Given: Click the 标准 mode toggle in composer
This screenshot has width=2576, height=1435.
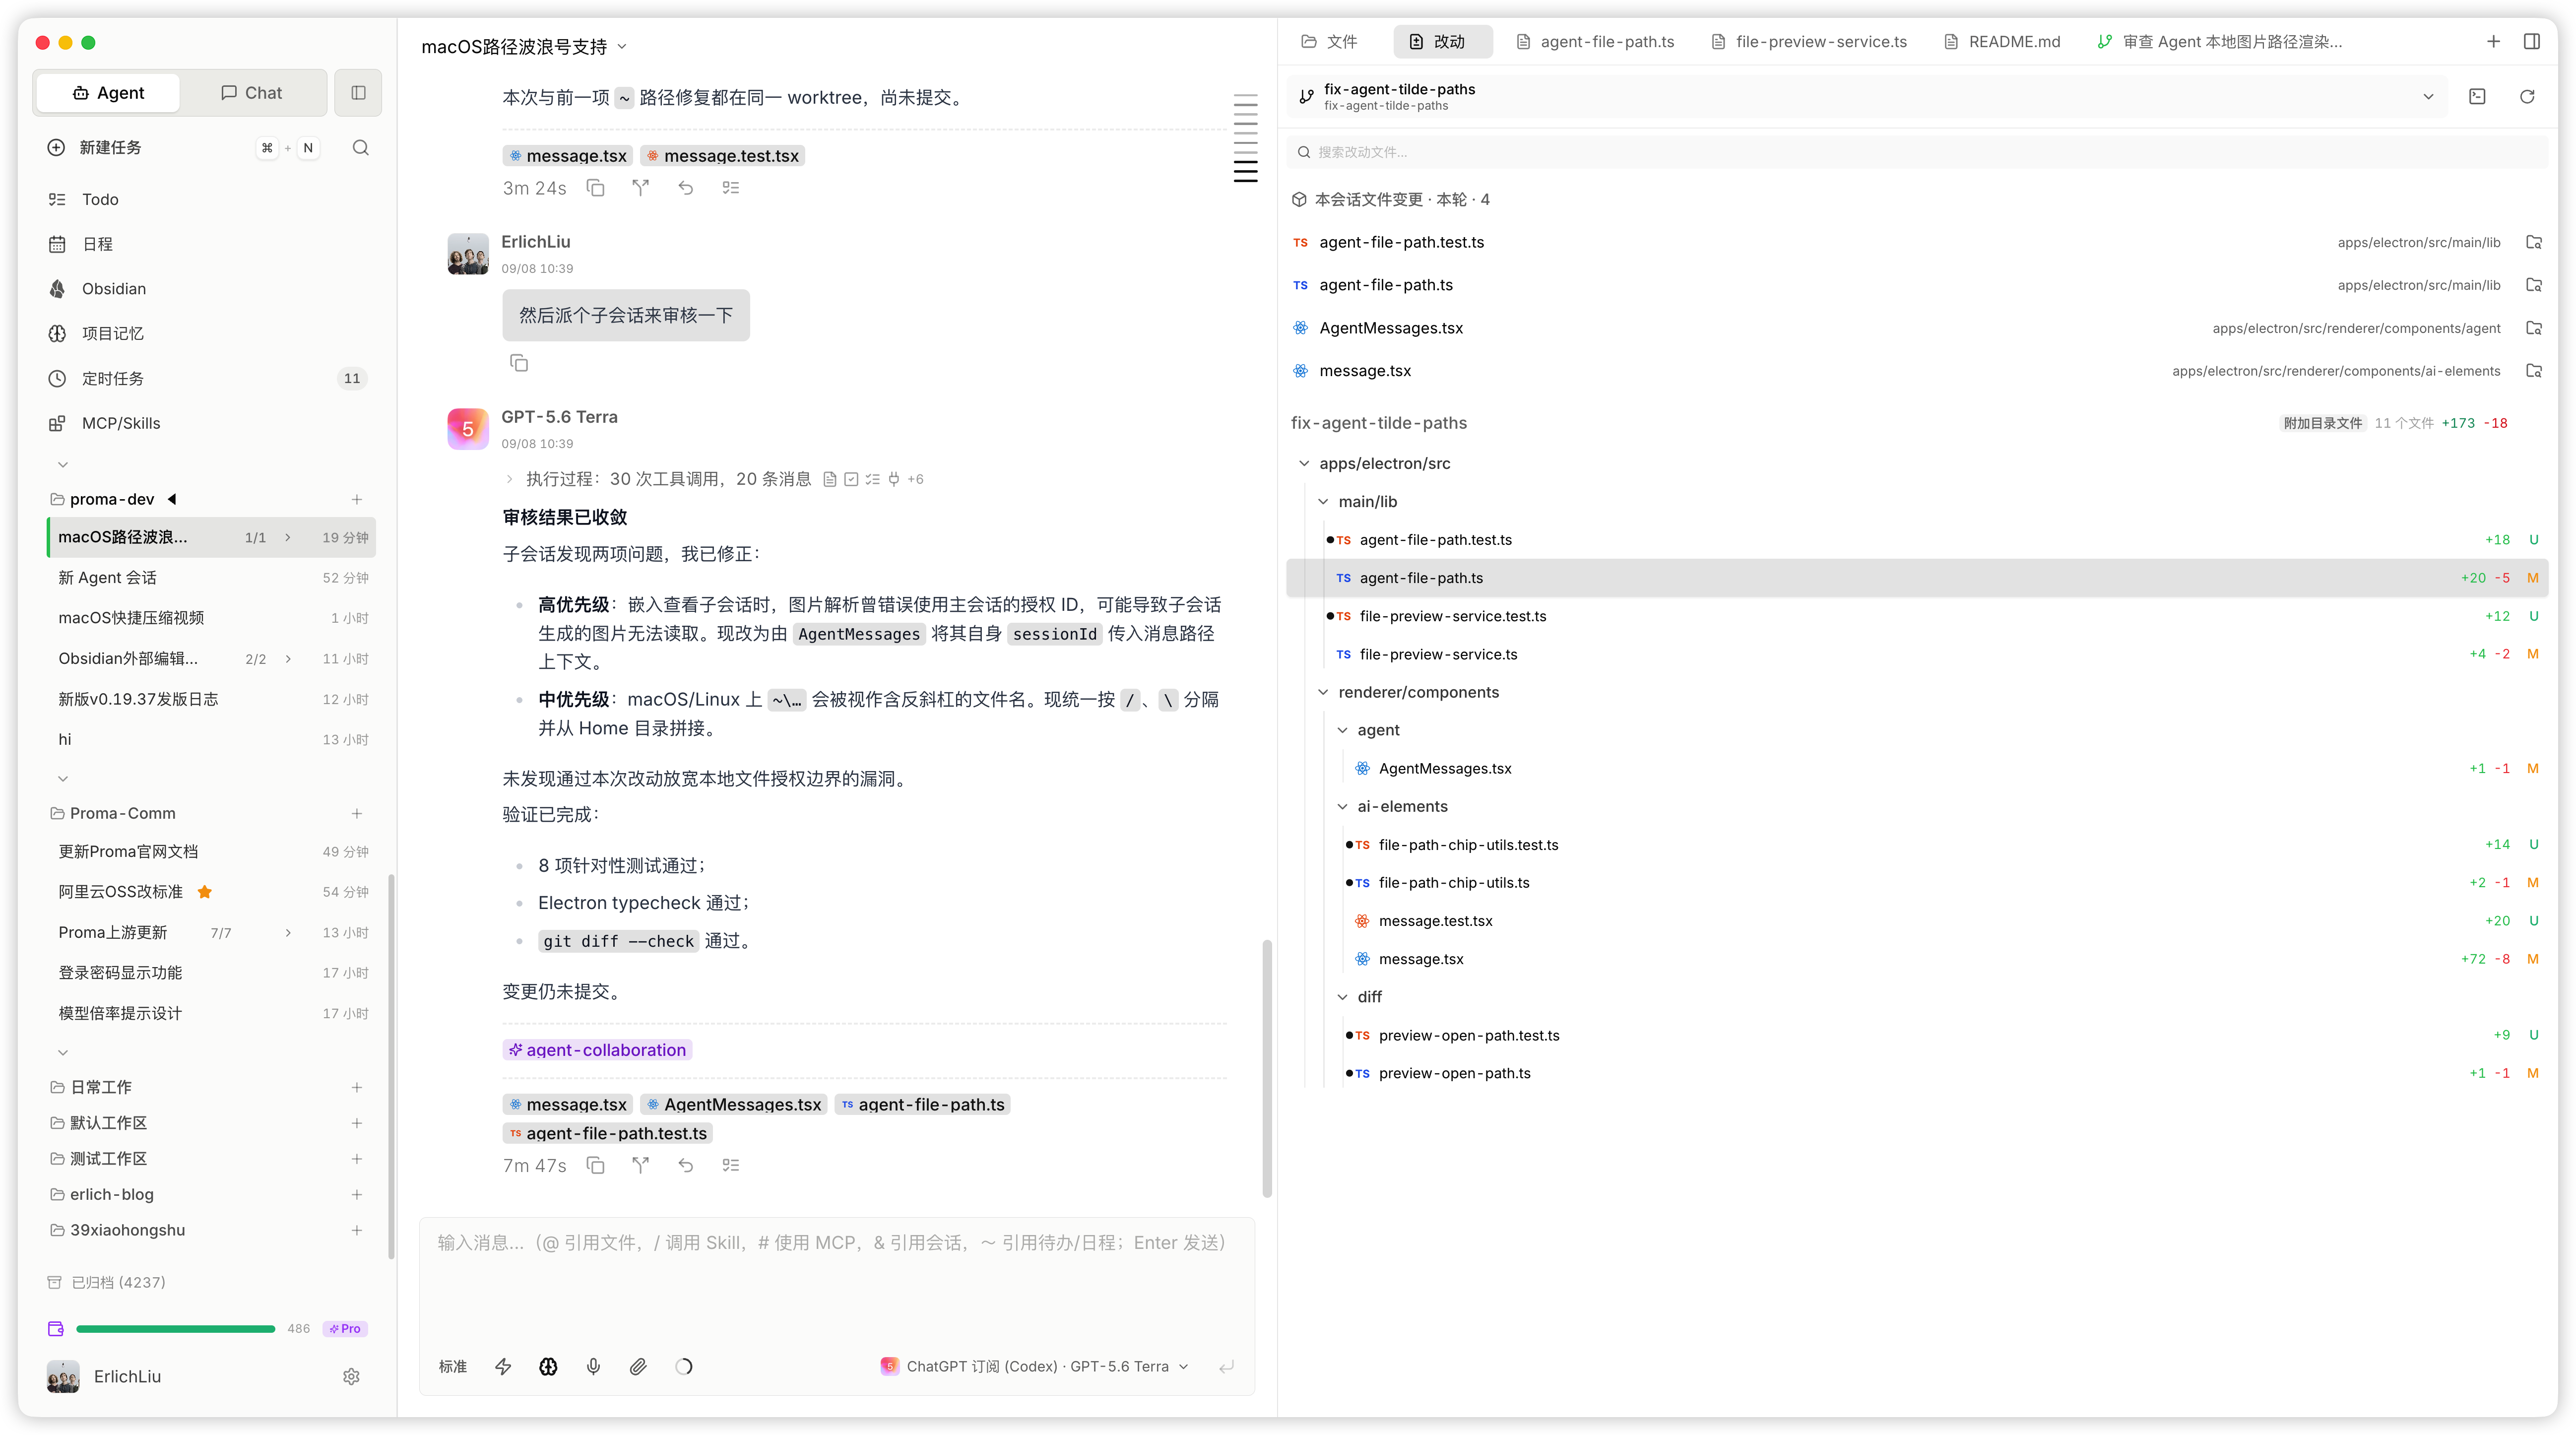Looking at the screenshot, I should point(452,1366).
